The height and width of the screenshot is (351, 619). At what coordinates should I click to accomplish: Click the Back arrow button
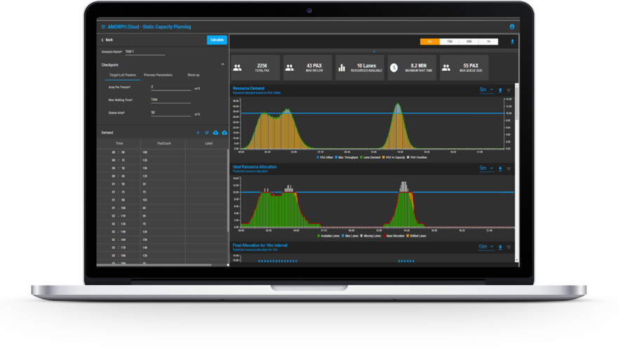pos(107,40)
